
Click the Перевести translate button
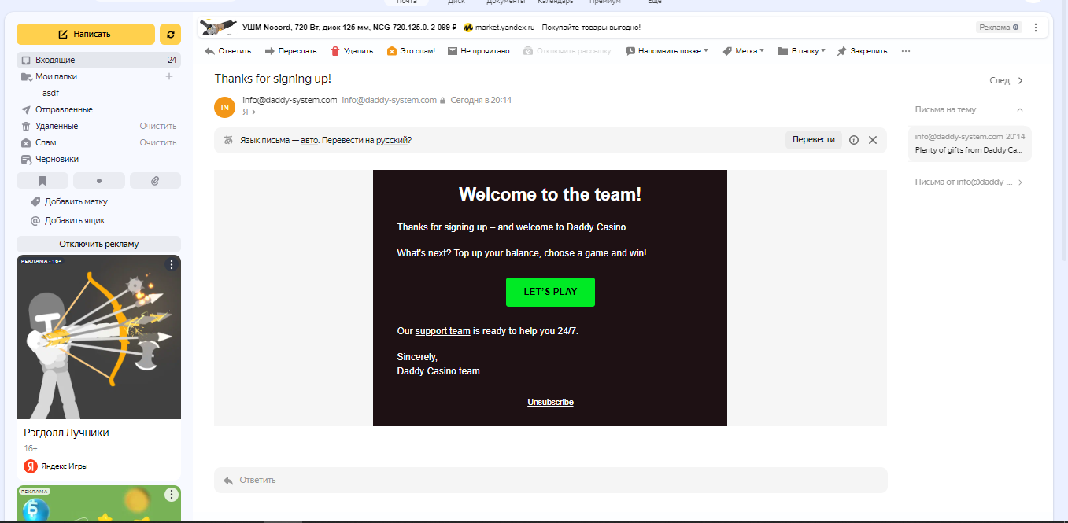tap(814, 140)
